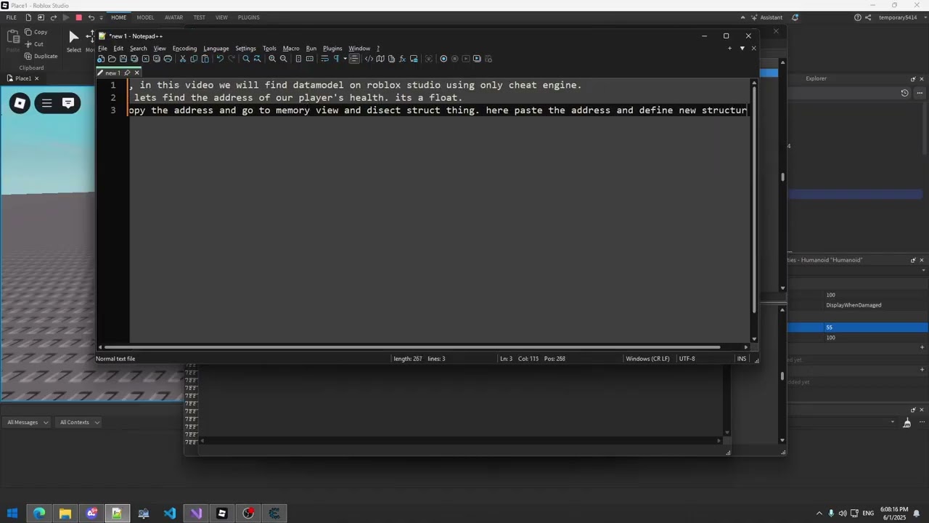Toggle word wrap in Notepad++ toolbar
Screen dimensions: 929x523
click(x=324, y=59)
